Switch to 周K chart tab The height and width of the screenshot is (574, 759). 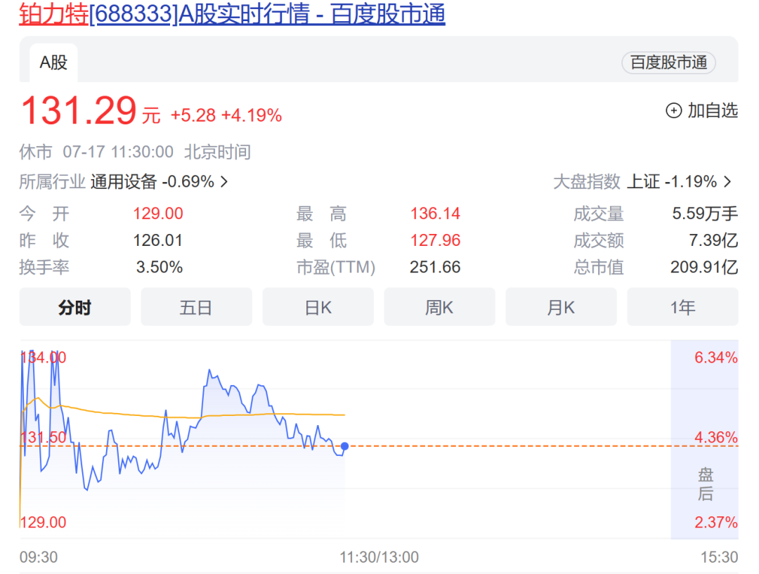coord(439,307)
